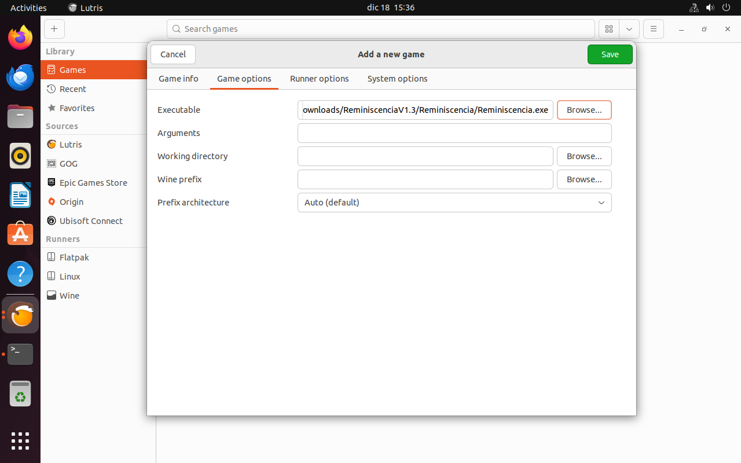Screen dimensions: 741x463
Task: Click Lutris icon in the dock
Action: [20, 315]
